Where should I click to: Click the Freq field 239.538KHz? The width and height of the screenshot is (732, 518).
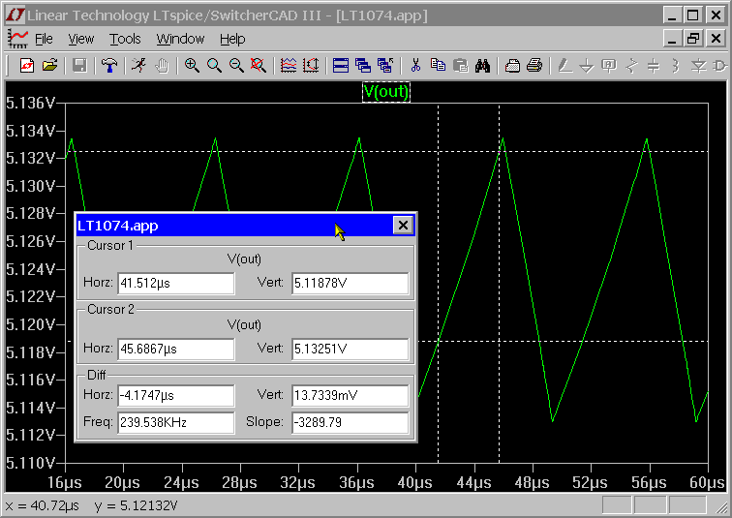coord(175,422)
